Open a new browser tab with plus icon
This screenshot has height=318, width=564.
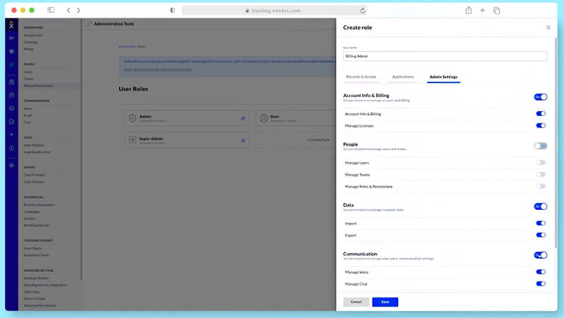(x=482, y=10)
